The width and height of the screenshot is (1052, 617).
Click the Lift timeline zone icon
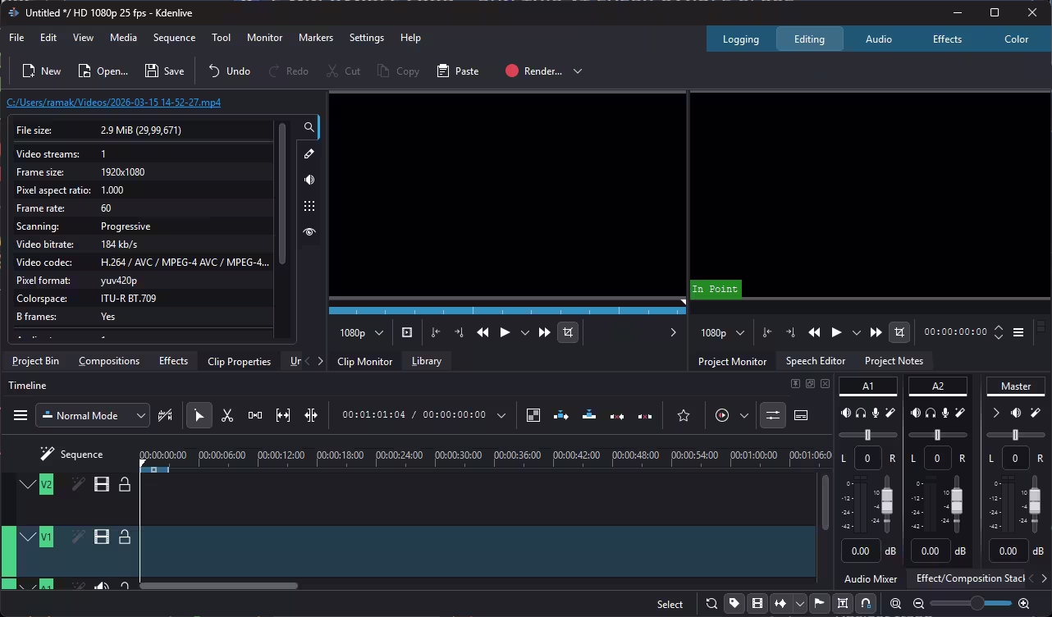pos(645,415)
